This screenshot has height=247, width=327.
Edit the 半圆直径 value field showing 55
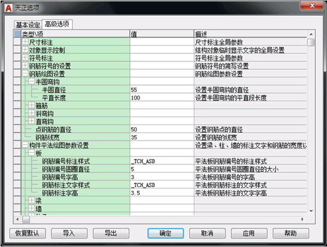[161, 89]
